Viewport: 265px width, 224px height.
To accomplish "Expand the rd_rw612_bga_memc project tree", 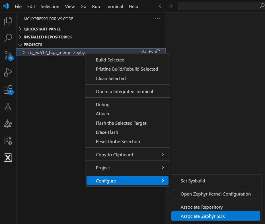I will pos(24,52).
